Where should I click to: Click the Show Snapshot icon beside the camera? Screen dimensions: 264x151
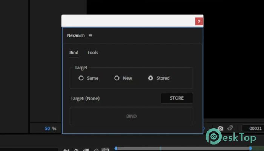pyautogui.click(x=230, y=128)
